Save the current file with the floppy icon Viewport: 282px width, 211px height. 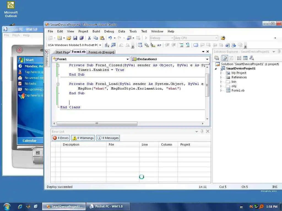pyautogui.click(x=75, y=38)
